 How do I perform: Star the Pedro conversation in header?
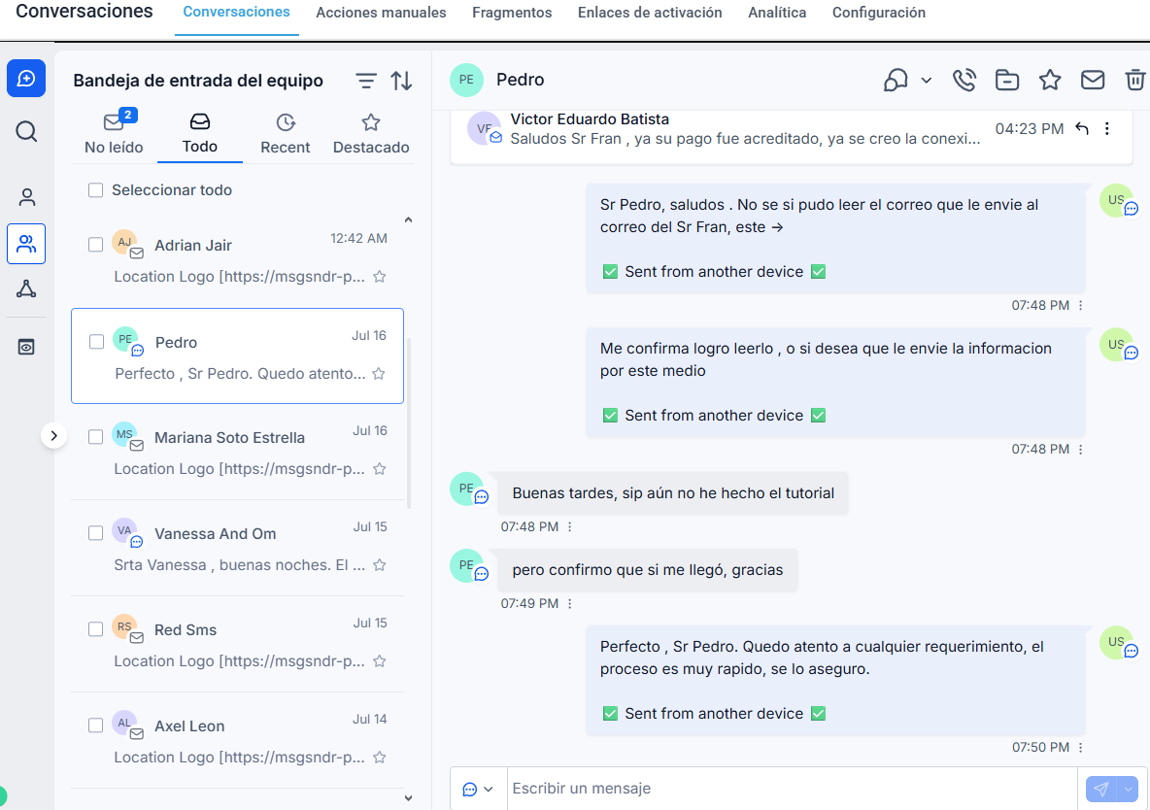coord(1050,80)
